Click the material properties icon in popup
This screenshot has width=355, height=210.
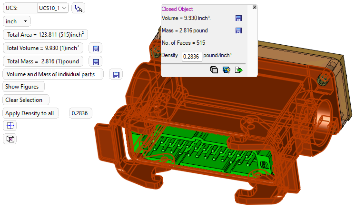[x=227, y=70]
